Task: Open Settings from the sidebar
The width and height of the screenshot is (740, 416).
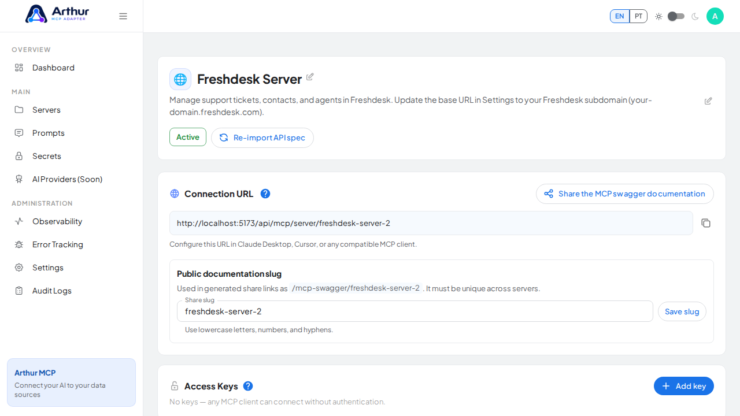Action: tap(71, 268)
